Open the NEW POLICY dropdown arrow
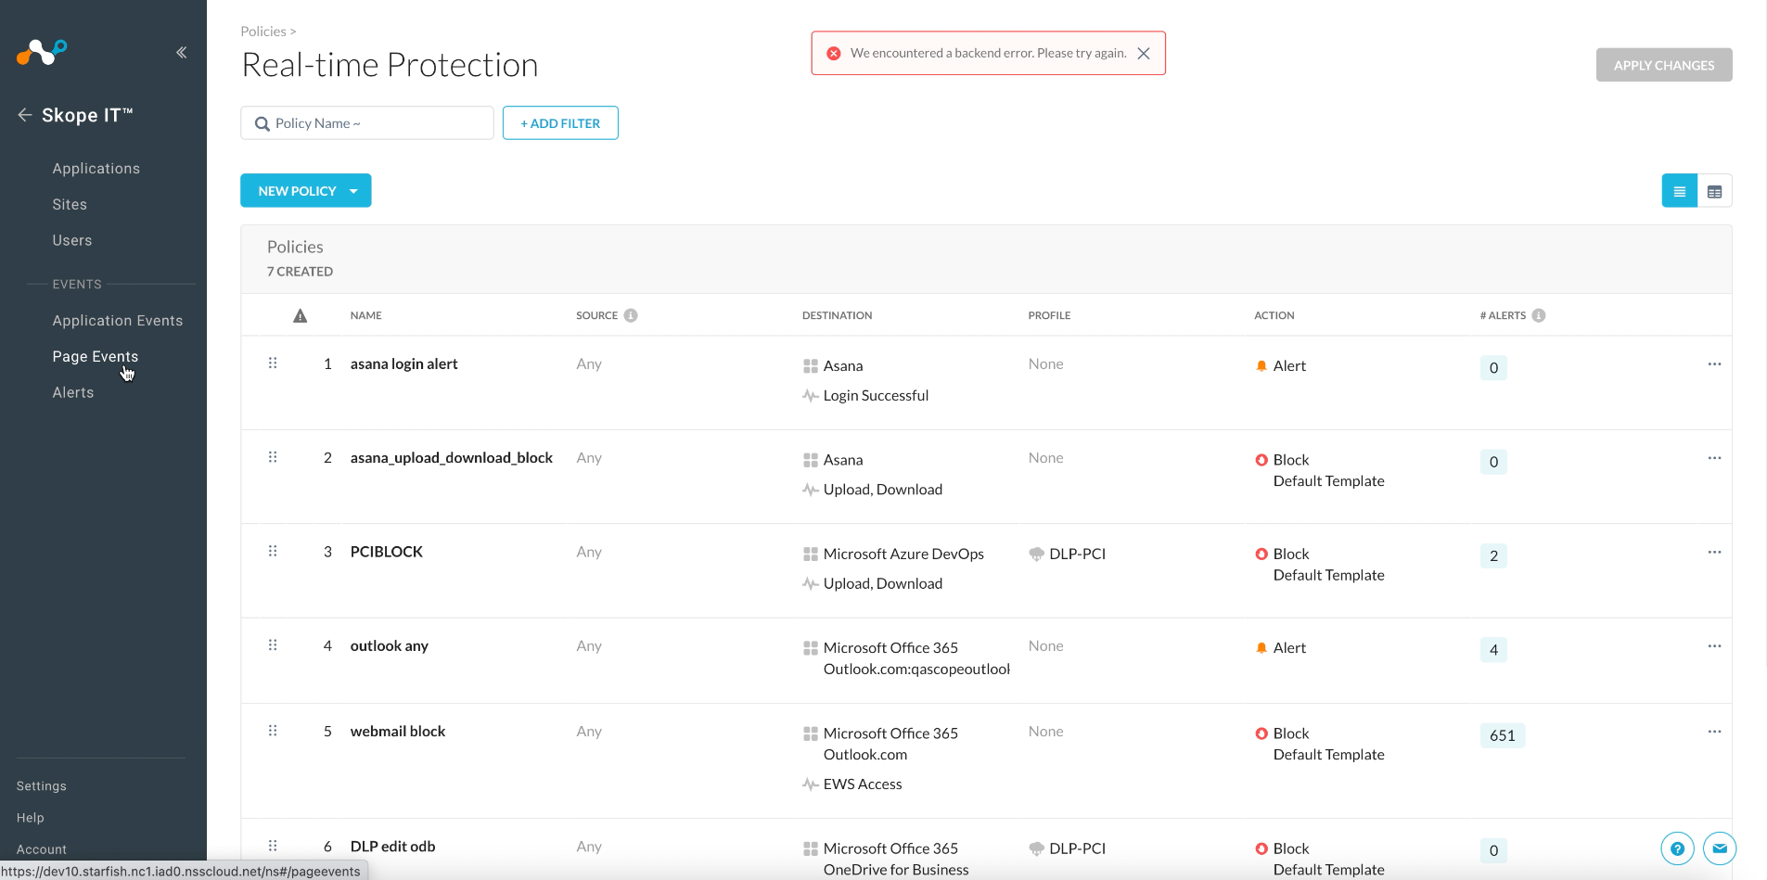This screenshot has height=880, width=1767. coord(353,190)
